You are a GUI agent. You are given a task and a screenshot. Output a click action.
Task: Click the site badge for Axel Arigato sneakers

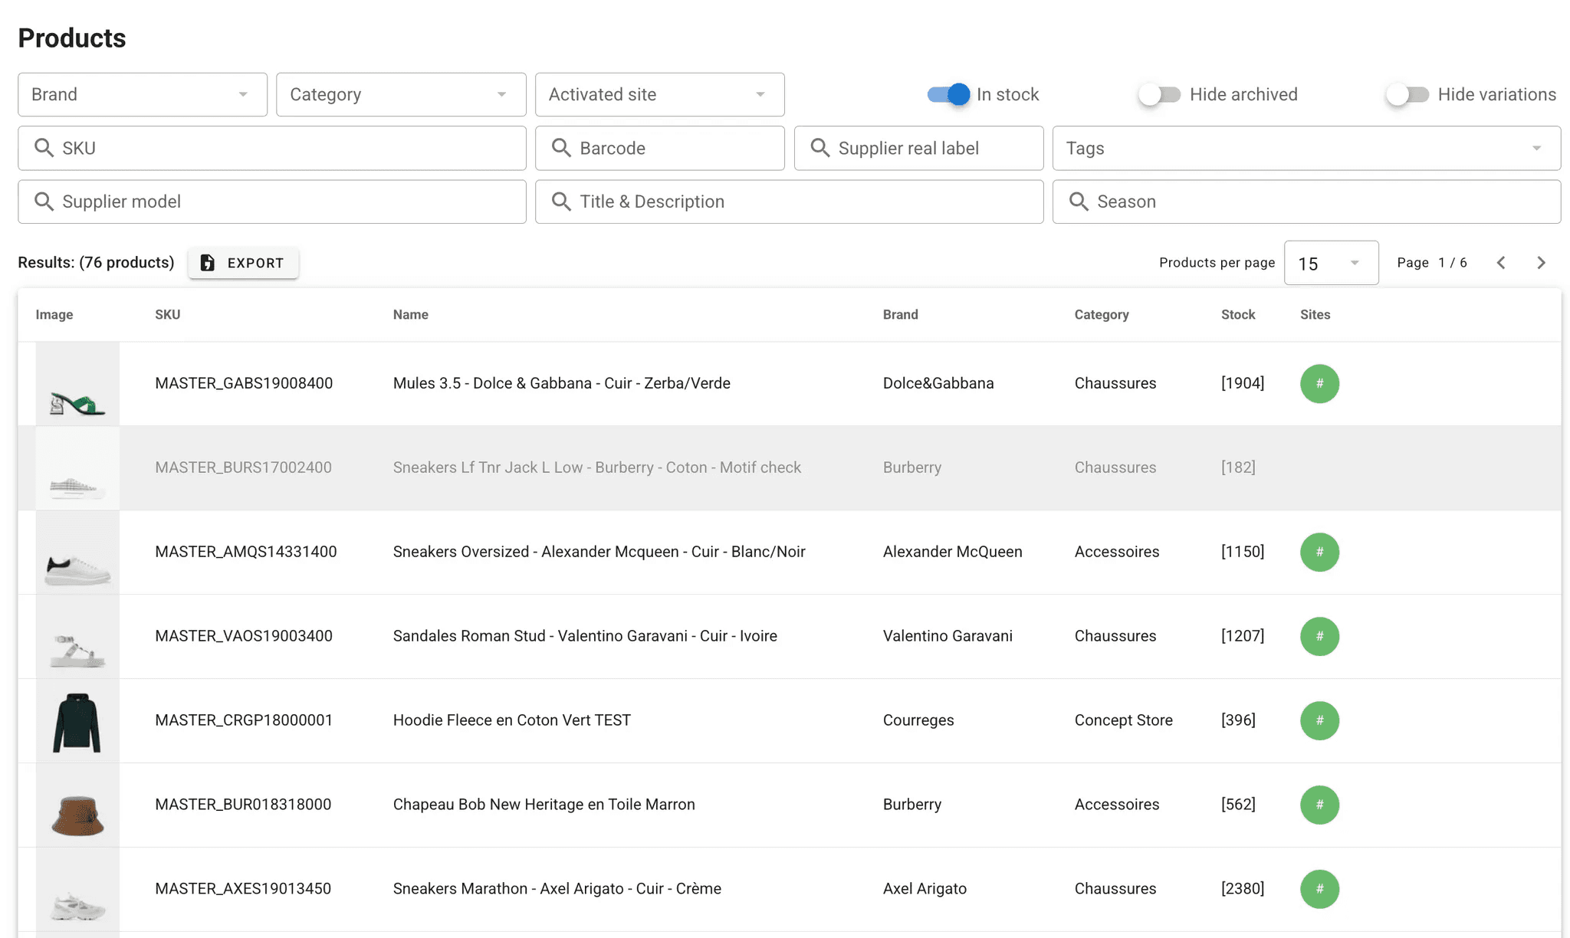(x=1319, y=889)
